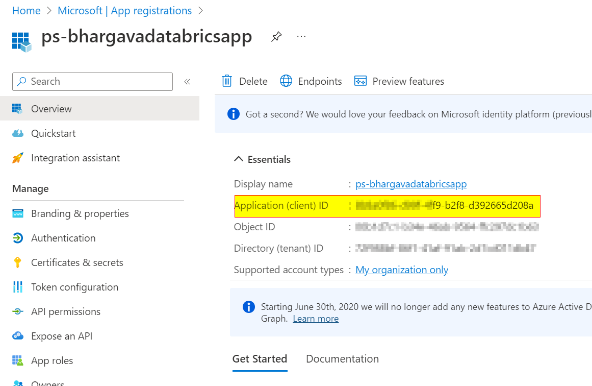Image resolution: width=592 pixels, height=386 pixels.
Task: Collapse the sidebar with double chevron
Action: coord(187,82)
